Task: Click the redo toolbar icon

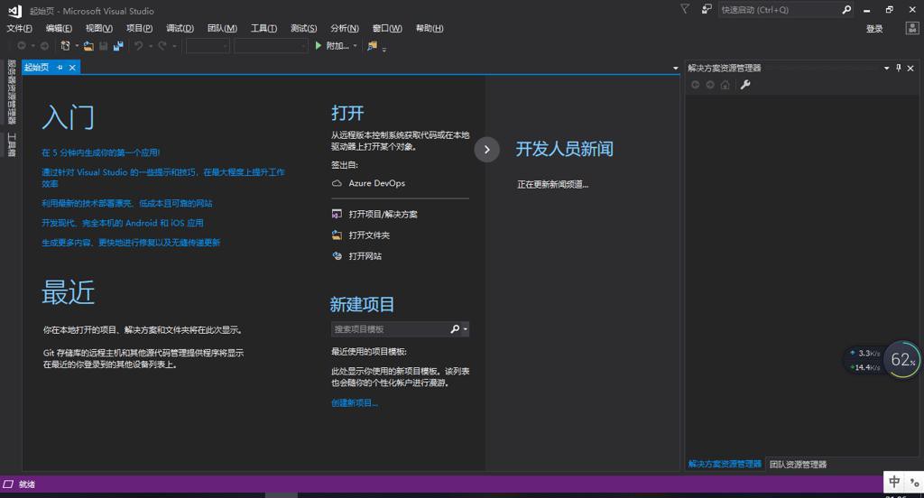Action: [x=162, y=45]
